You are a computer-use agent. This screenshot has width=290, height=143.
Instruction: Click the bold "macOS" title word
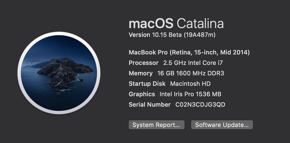click(x=151, y=23)
